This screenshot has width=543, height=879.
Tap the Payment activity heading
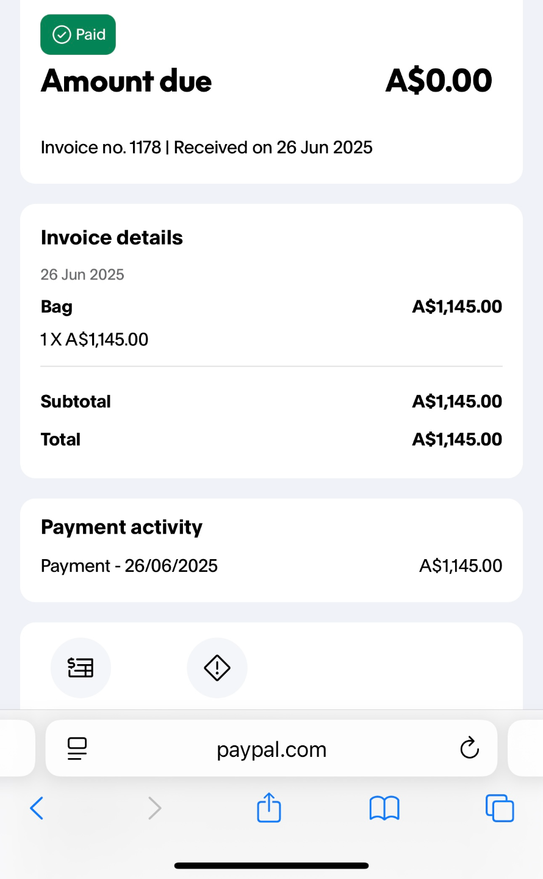pyautogui.click(x=121, y=527)
